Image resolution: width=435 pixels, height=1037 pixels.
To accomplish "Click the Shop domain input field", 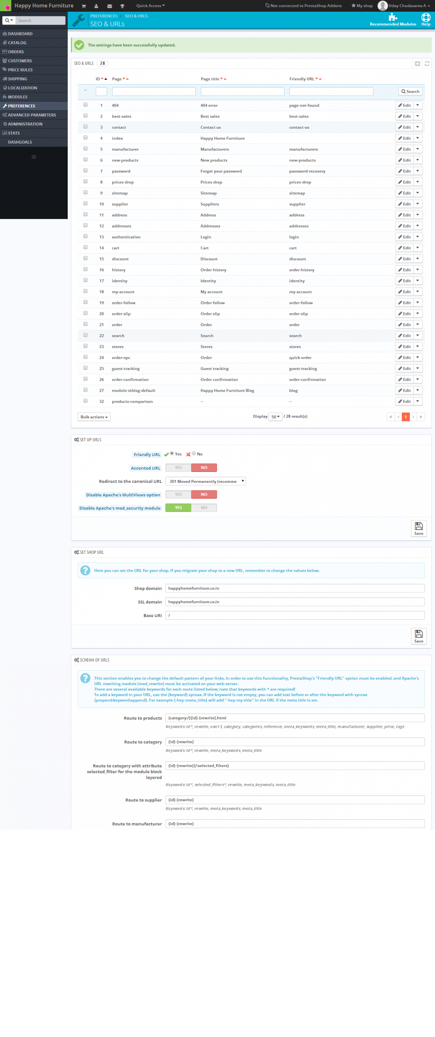I will point(294,588).
